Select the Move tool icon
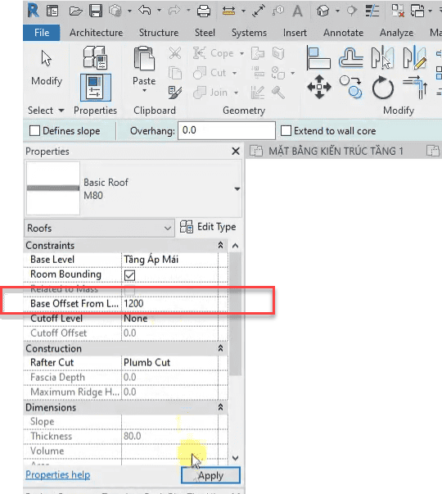Screen dimensions: 442x494 (x=319, y=87)
